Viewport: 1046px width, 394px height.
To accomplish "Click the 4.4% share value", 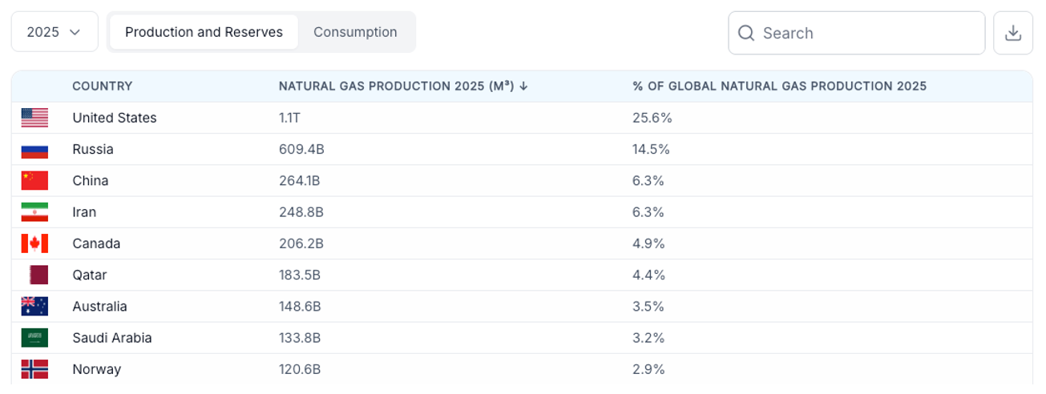I will pos(648,275).
